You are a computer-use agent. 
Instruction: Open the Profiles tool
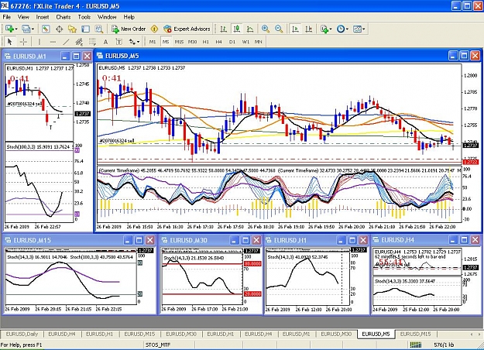[x=26, y=29]
